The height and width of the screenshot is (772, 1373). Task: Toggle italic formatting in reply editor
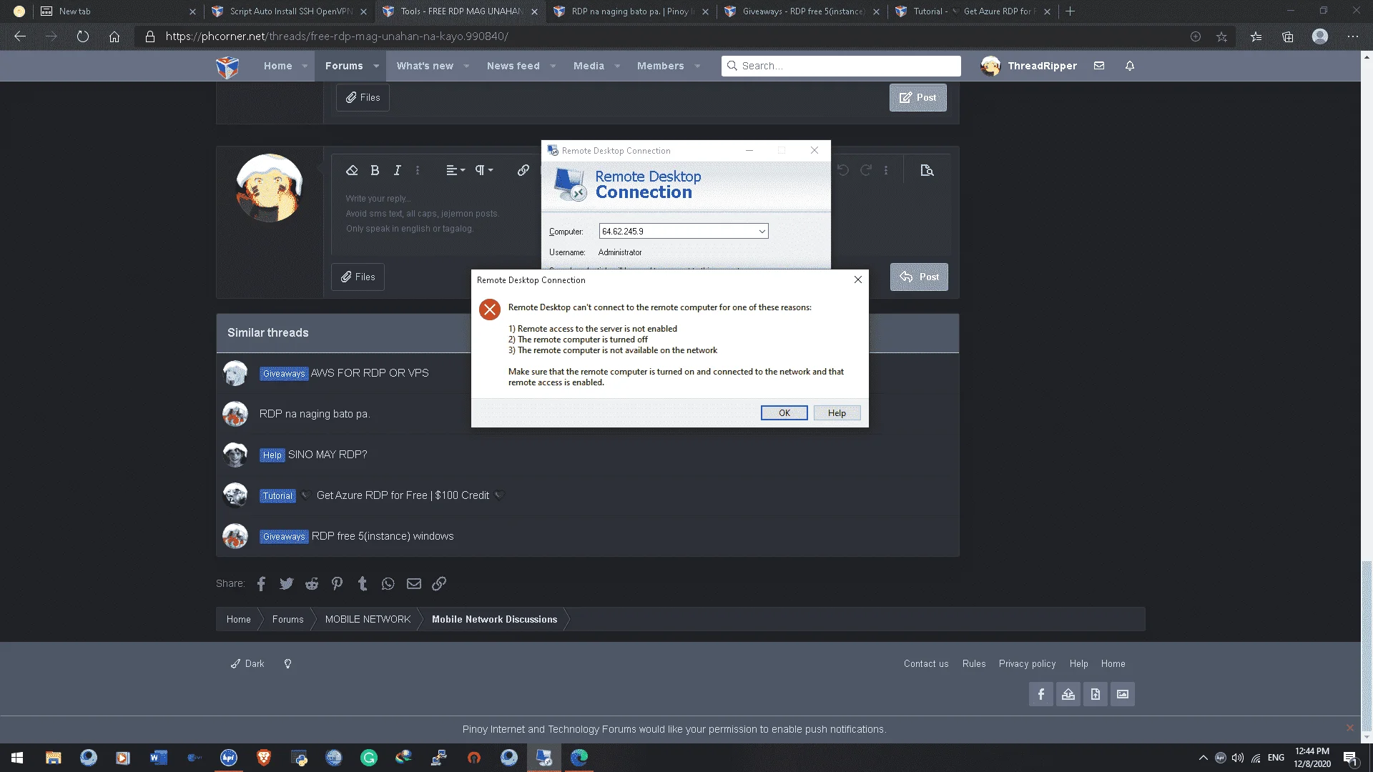click(398, 170)
